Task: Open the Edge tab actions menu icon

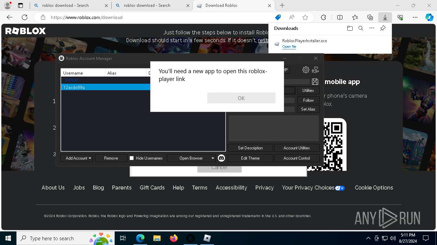Action: [x=20, y=5]
